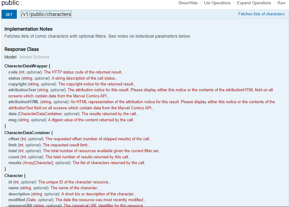
Task: Collapse the /v1/public/characters operation path
Action: pyautogui.click(x=46, y=14)
